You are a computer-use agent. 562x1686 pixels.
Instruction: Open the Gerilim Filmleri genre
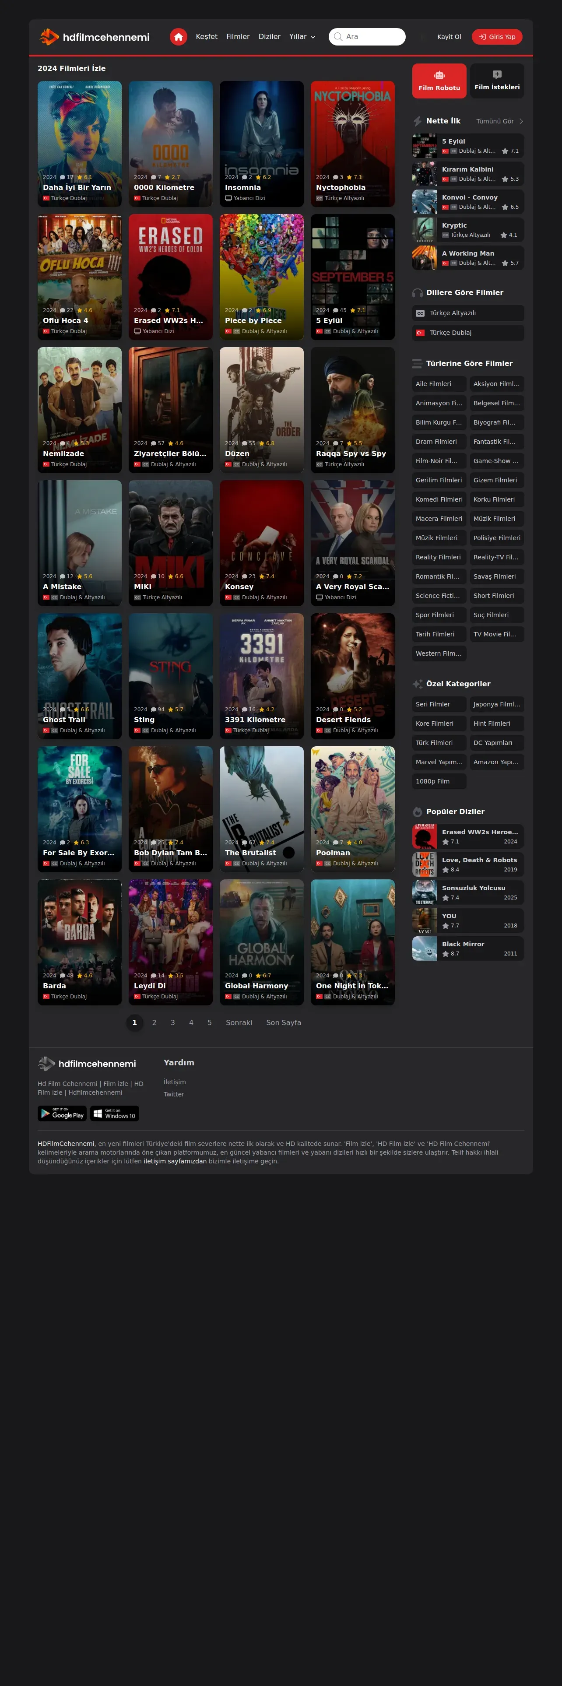(x=439, y=481)
